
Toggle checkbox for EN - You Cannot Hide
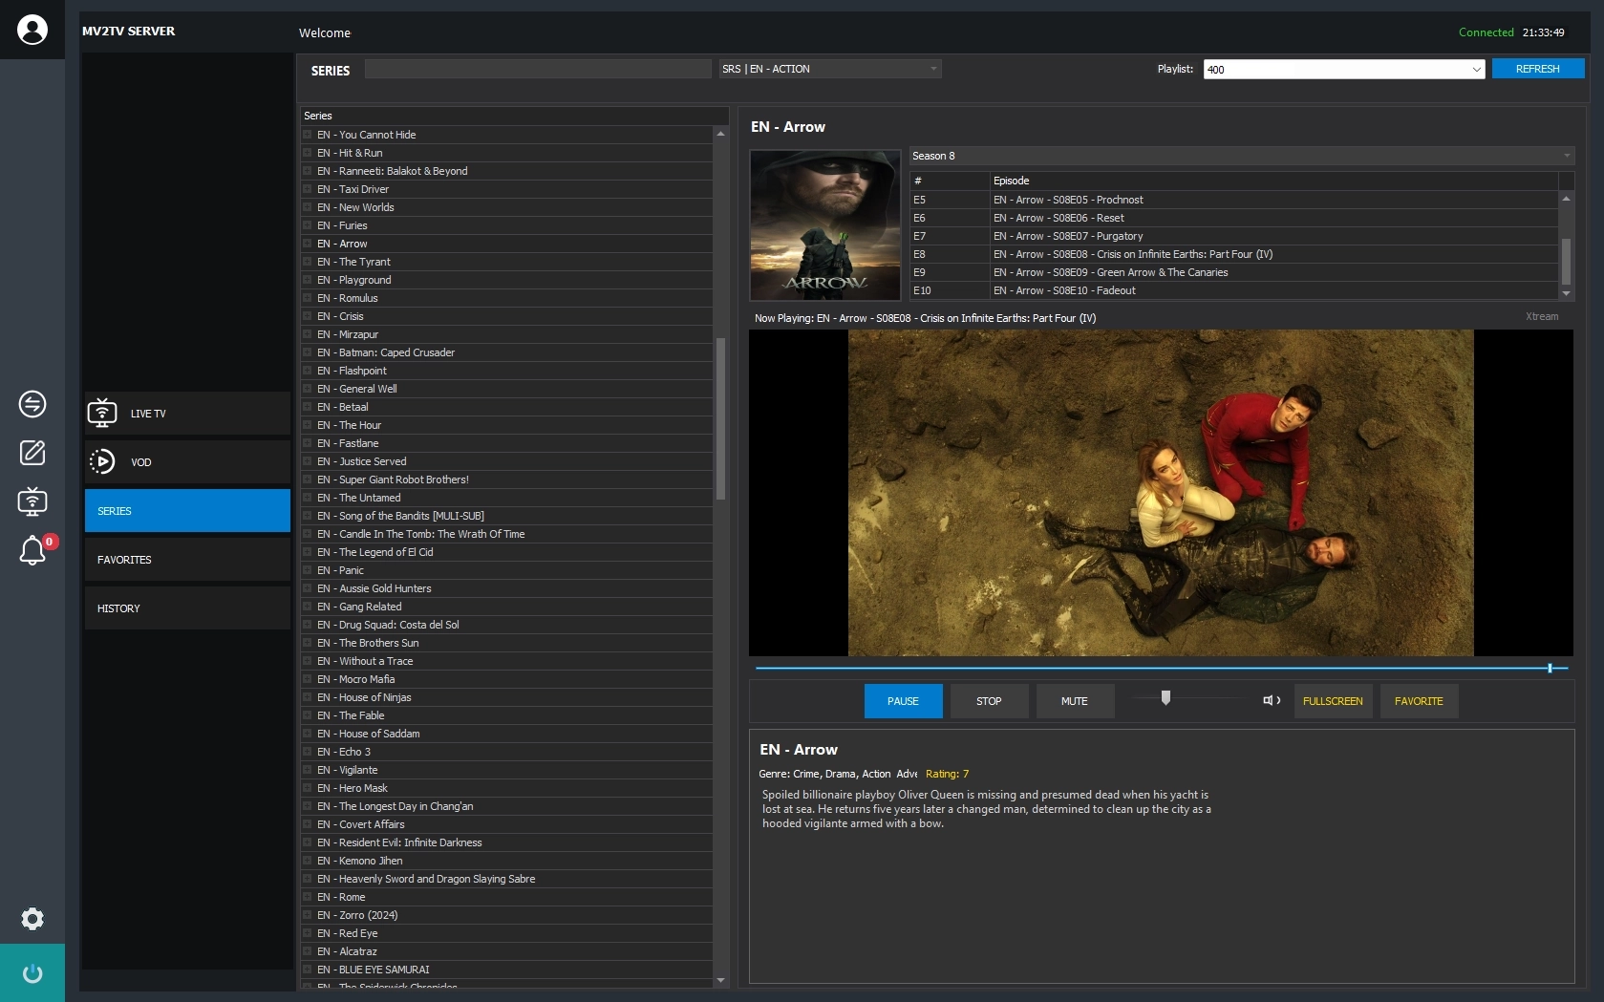pos(308,135)
